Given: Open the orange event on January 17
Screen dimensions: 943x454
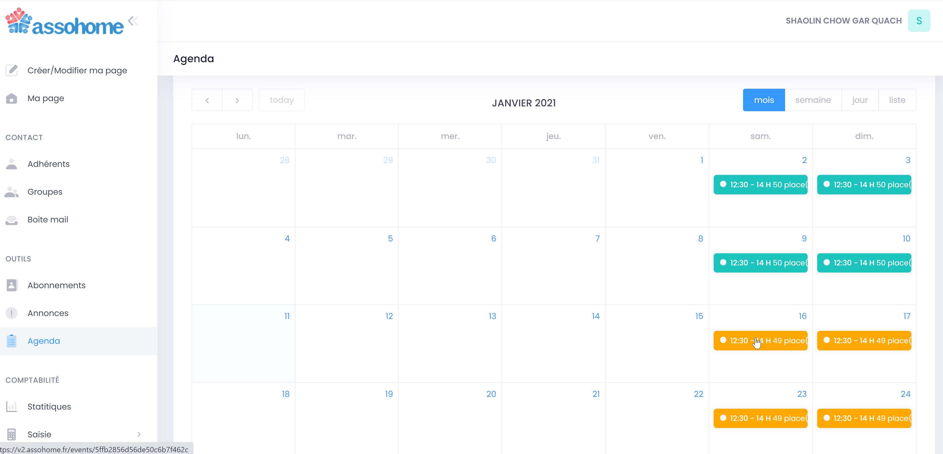Looking at the screenshot, I should [864, 341].
